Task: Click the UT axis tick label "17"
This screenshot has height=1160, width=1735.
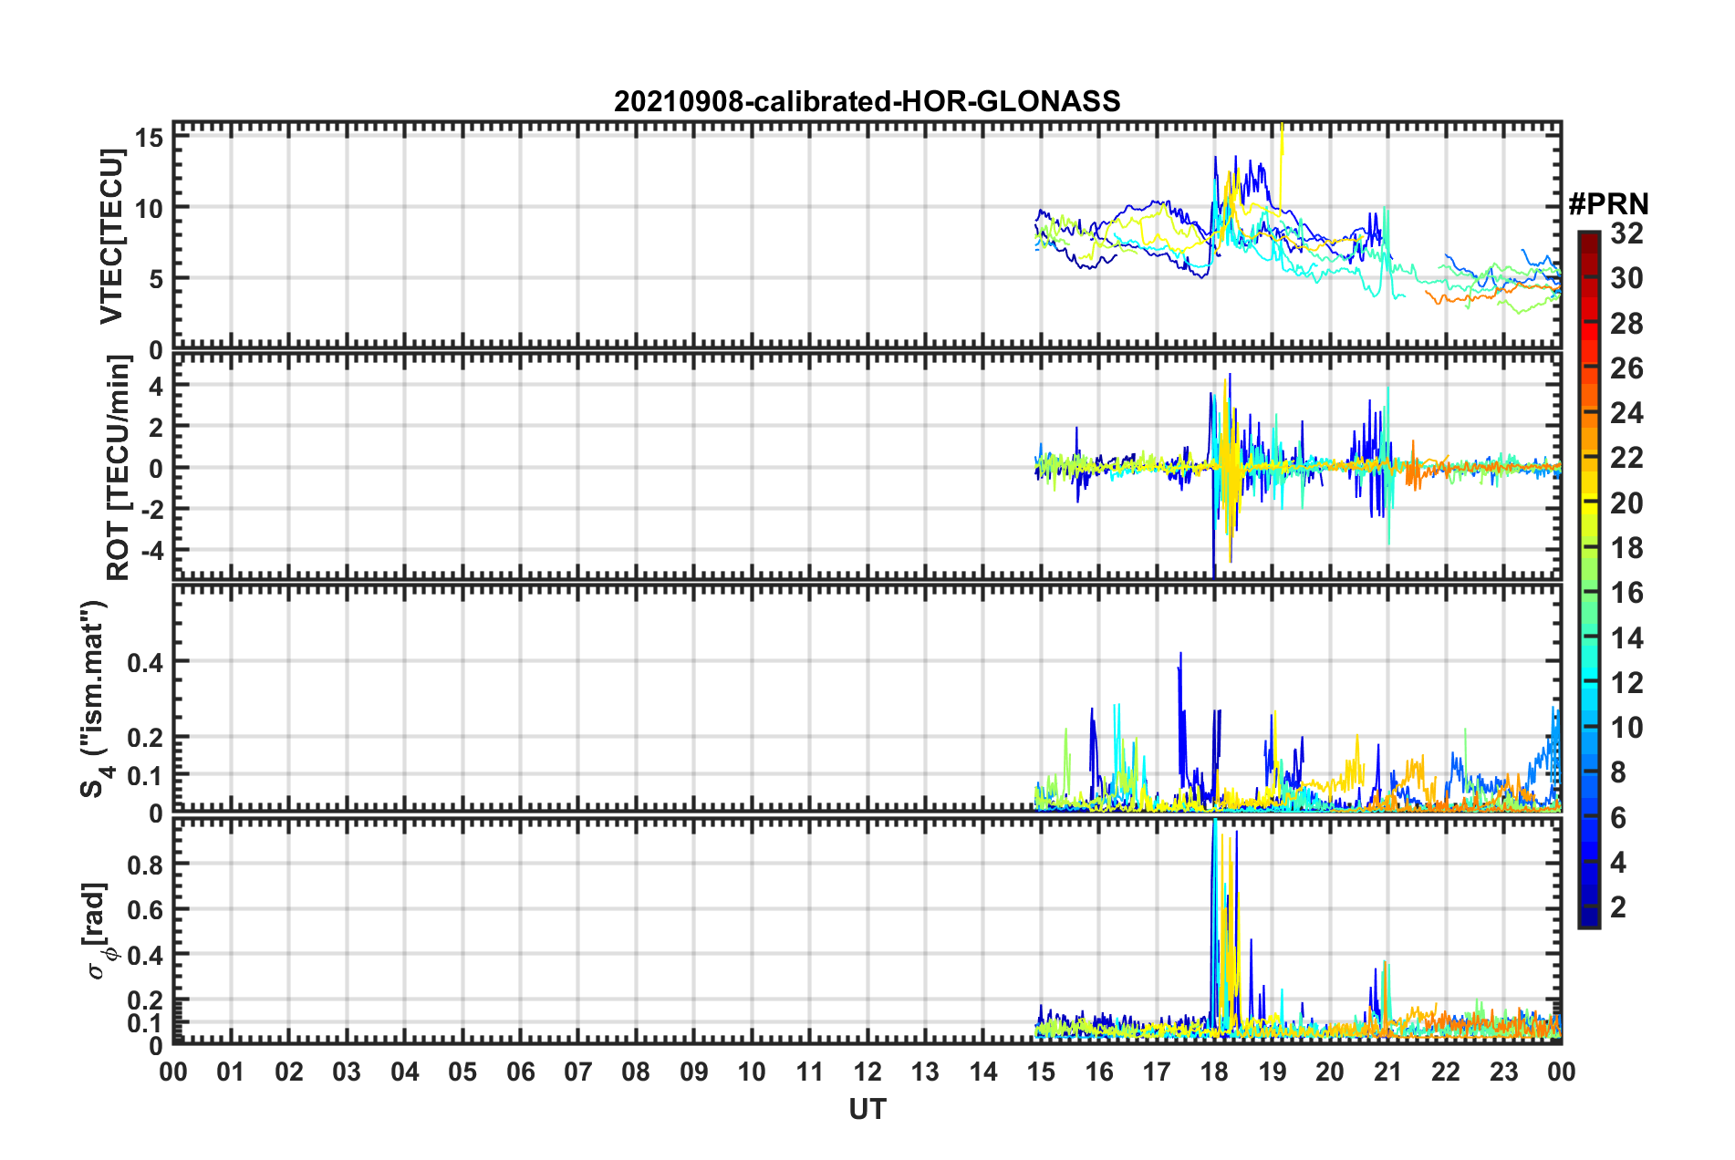Action: (x=1157, y=1072)
